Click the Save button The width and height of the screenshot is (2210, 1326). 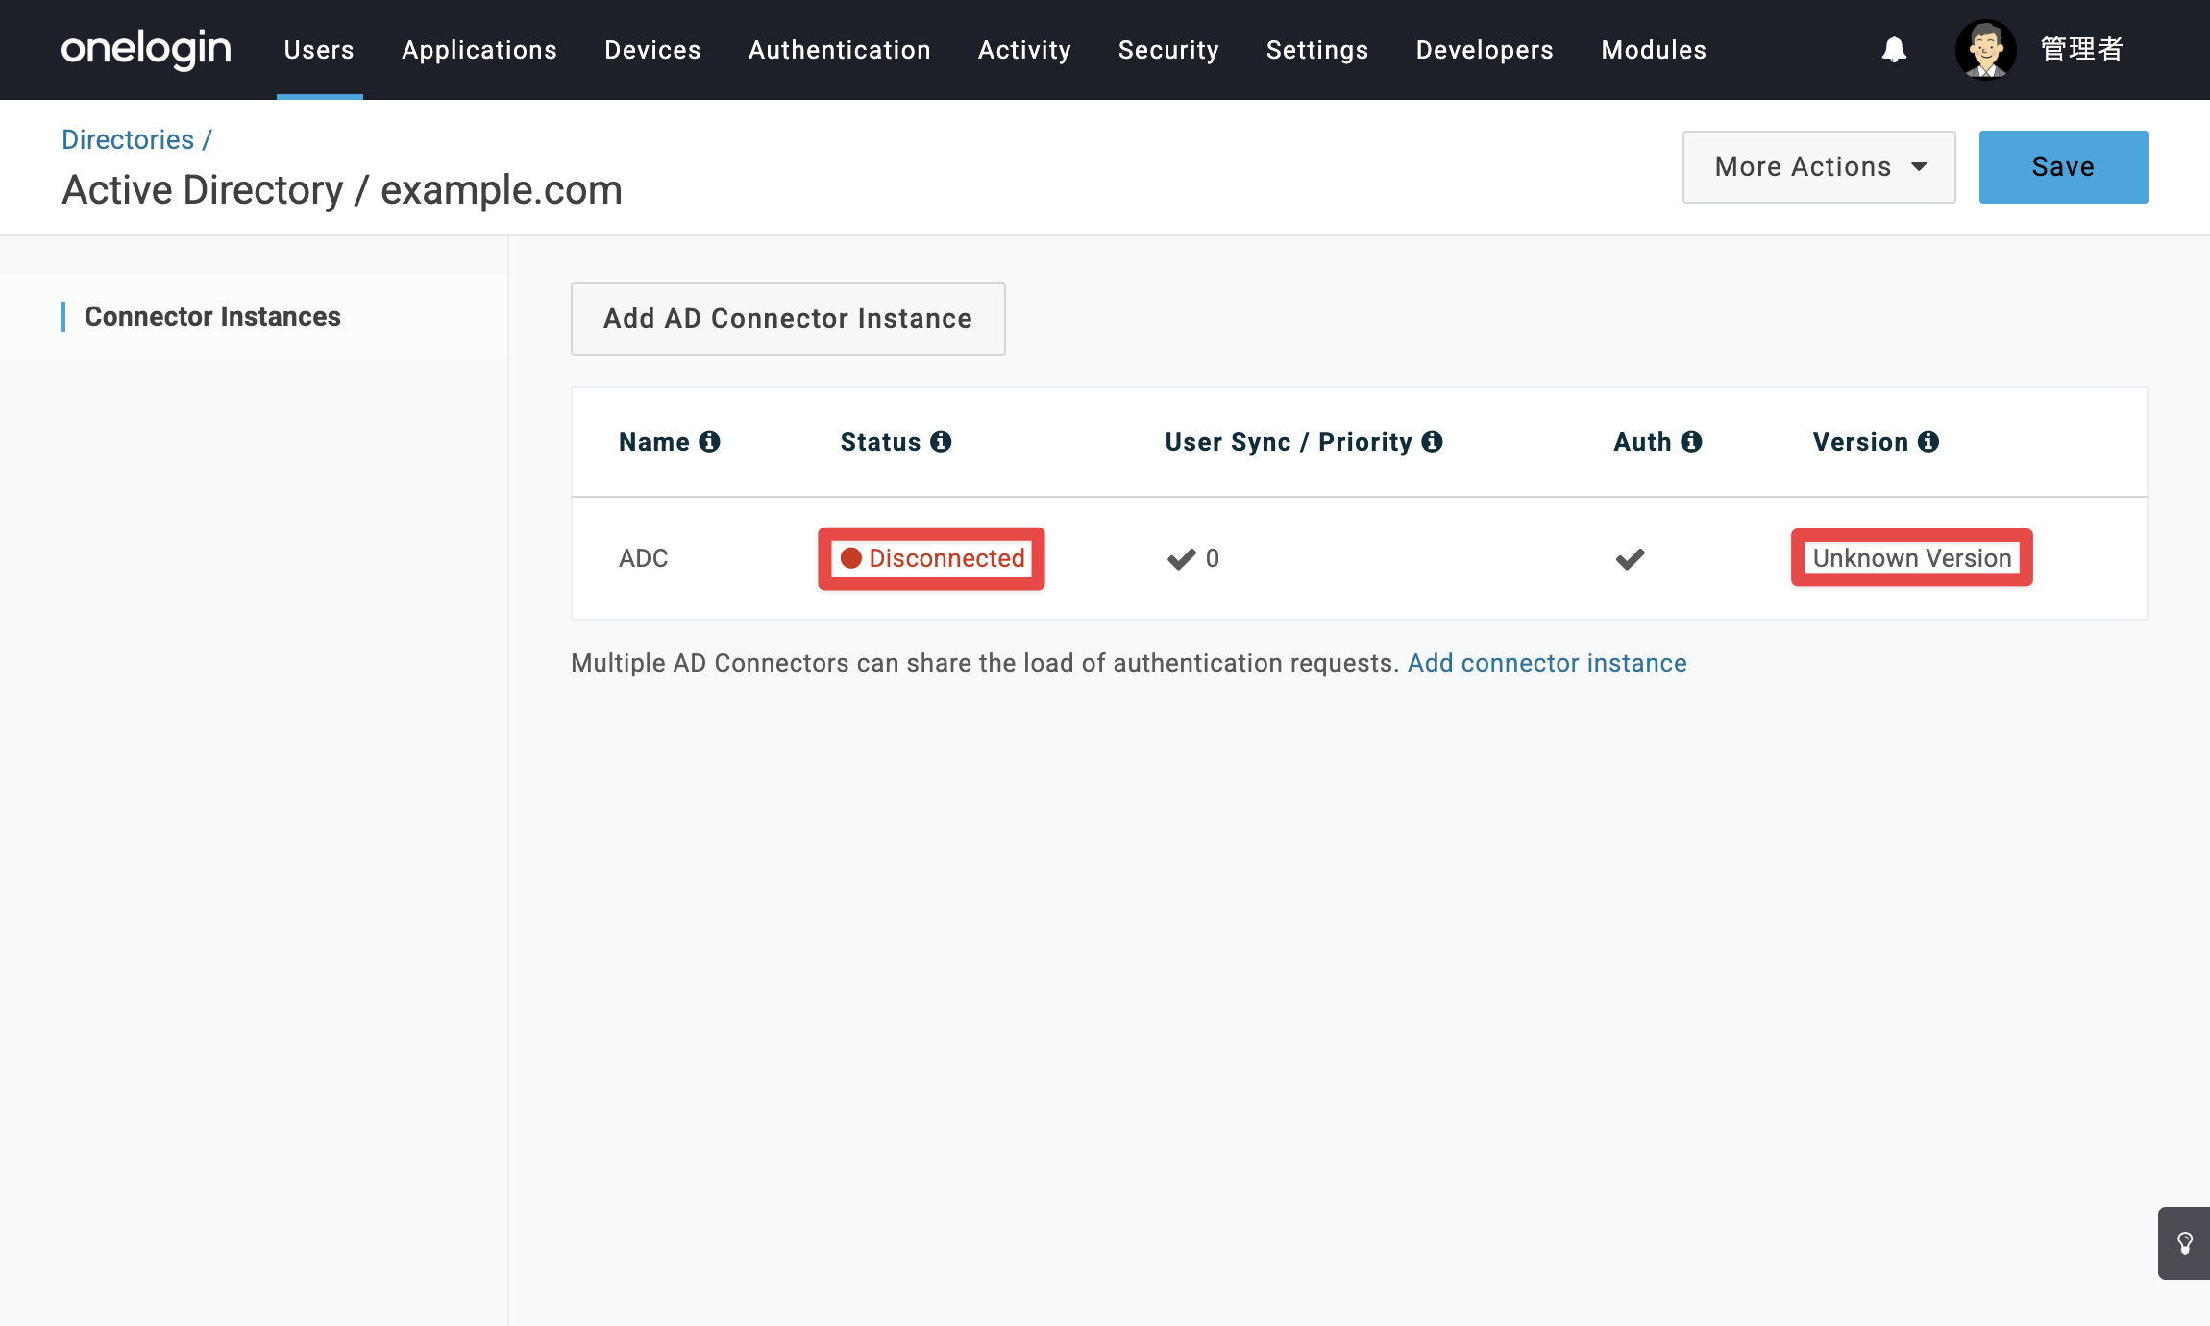click(2063, 167)
